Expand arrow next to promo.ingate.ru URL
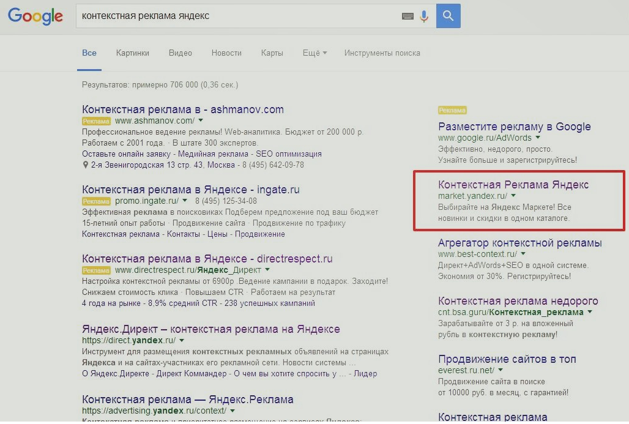 [x=185, y=201]
